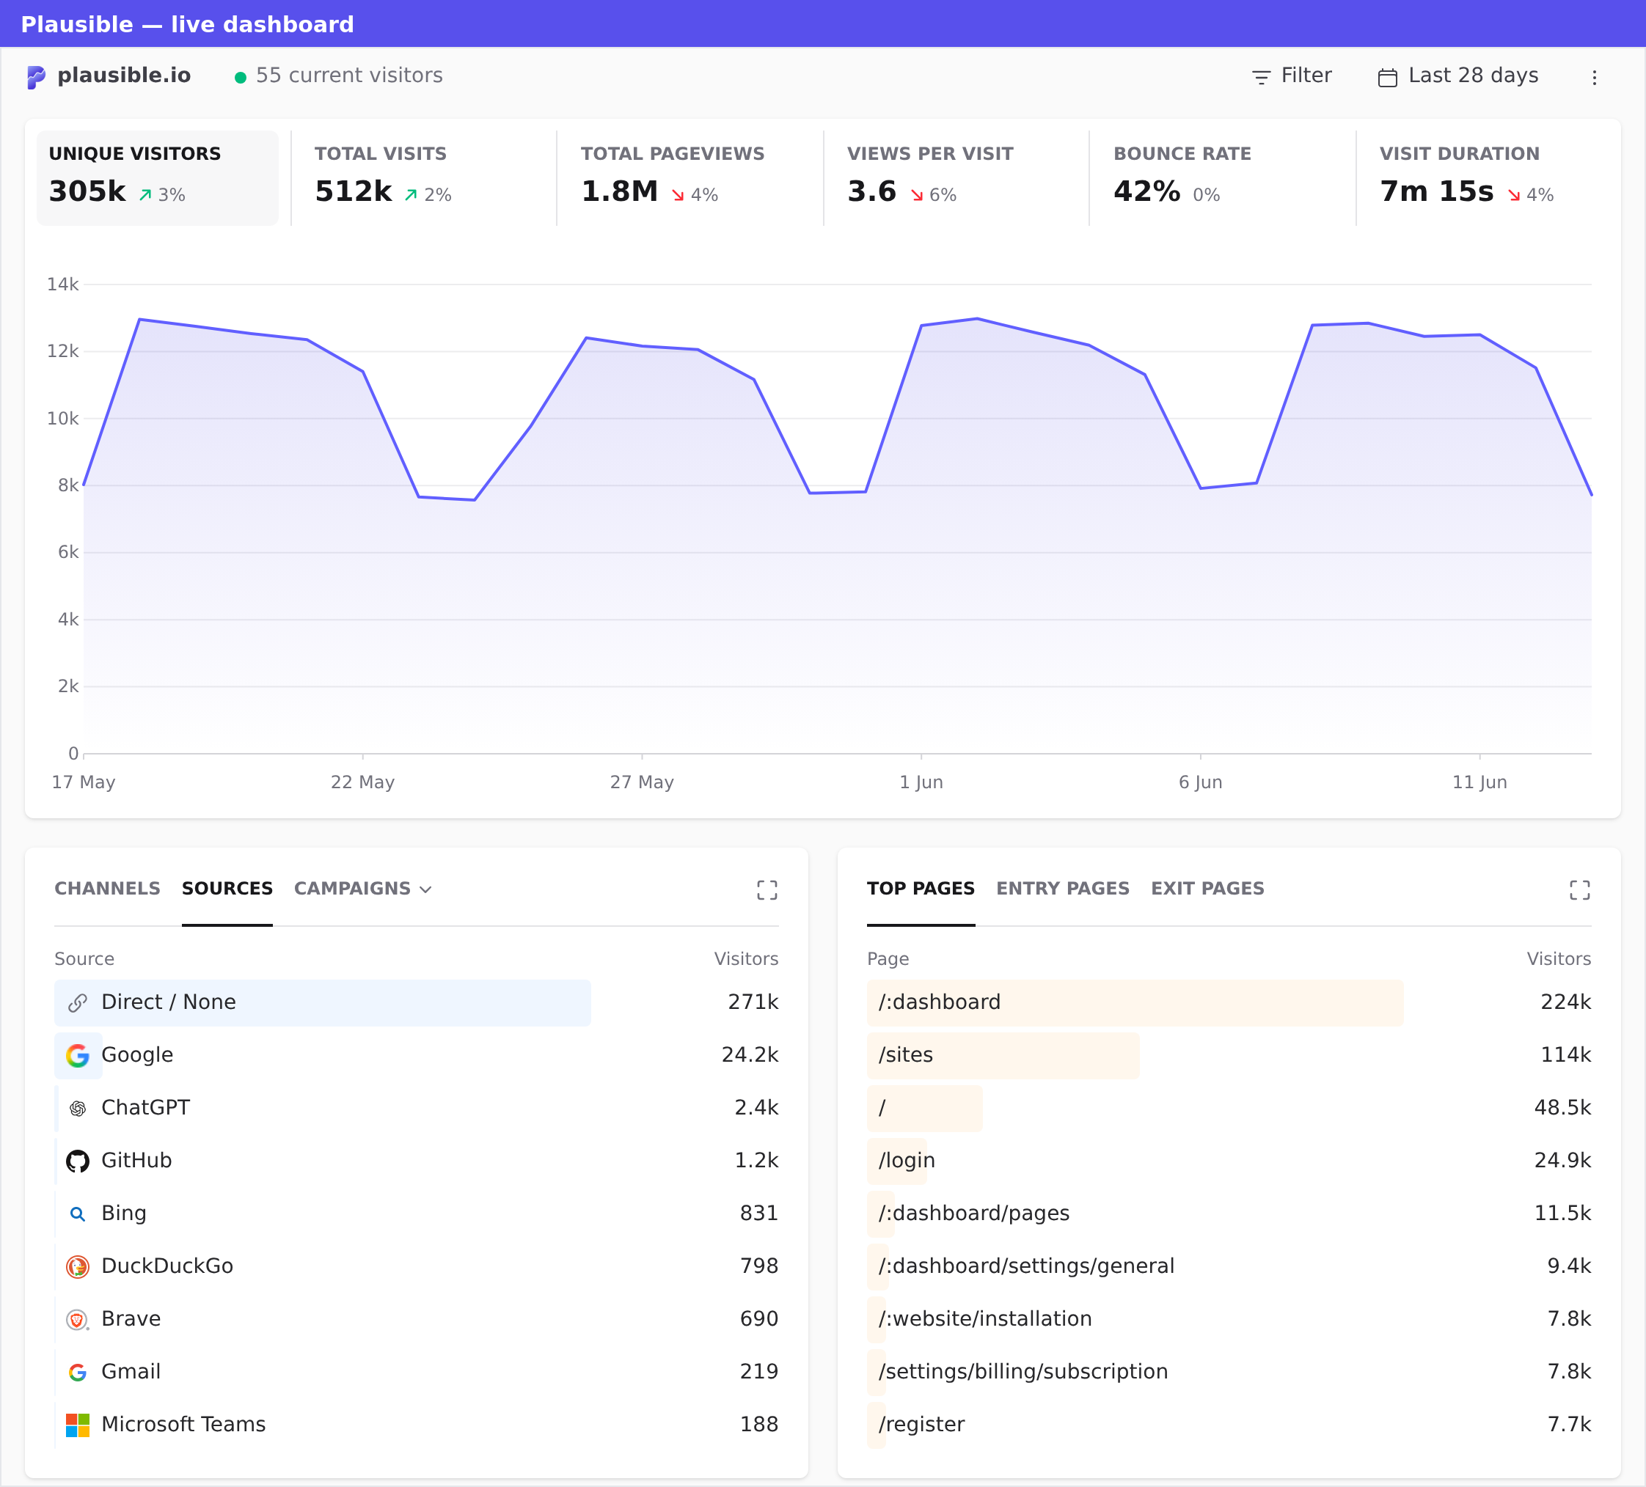Screen dimensions: 1646x1487
Task: Select the Total Visits metric
Action: pyautogui.click(x=423, y=178)
